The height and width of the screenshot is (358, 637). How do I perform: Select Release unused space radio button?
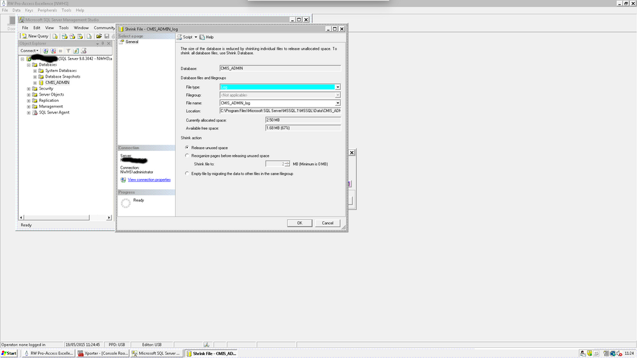tap(187, 148)
